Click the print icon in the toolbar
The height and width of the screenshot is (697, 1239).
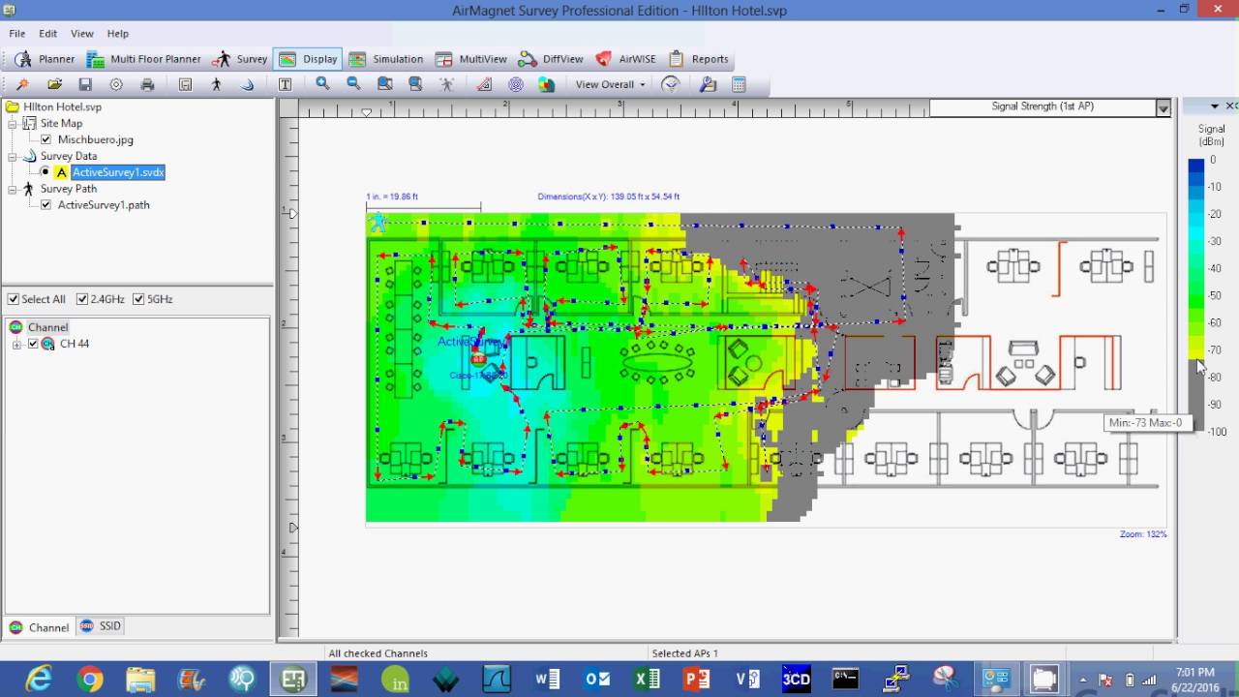click(x=147, y=85)
